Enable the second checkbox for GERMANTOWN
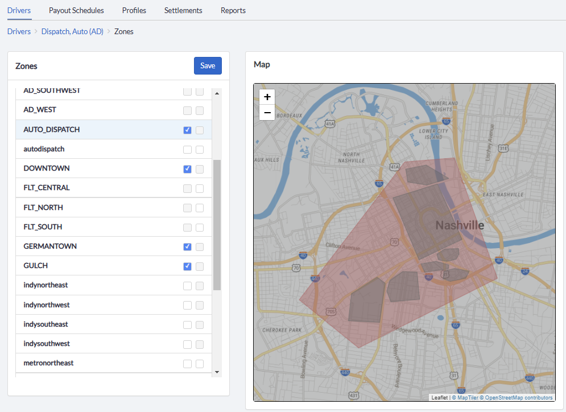 pyautogui.click(x=200, y=246)
